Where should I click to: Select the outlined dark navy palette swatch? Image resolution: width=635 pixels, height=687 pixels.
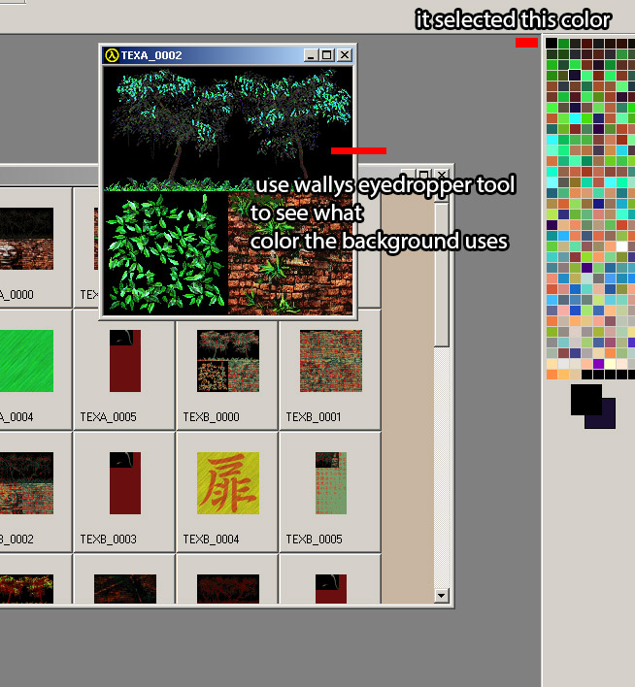[575, 75]
